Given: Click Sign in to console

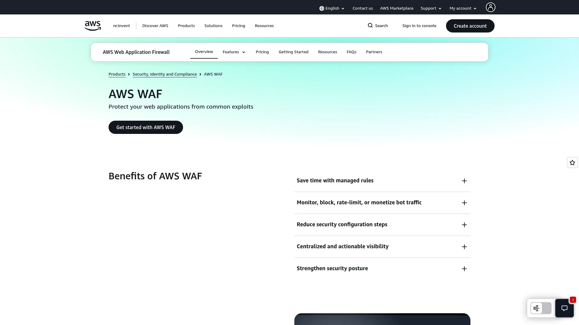Looking at the screenshot, I should click(419, 26).
